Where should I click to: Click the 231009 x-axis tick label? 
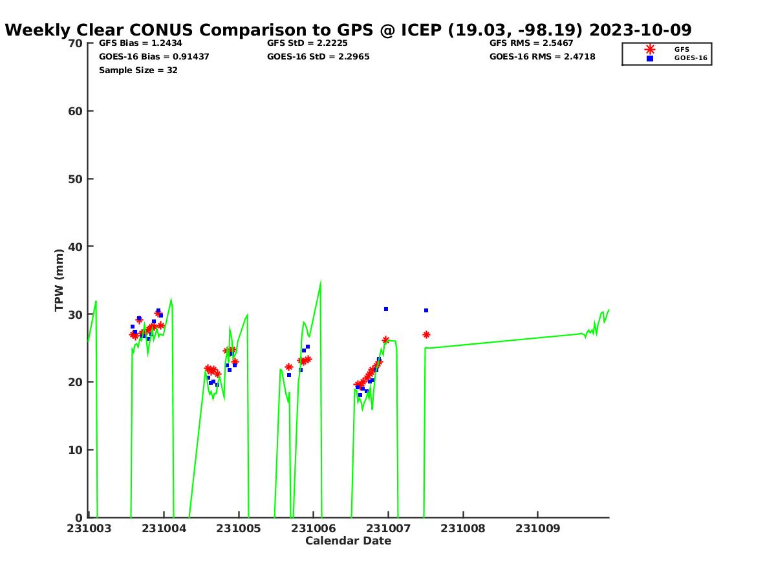[537, 528]
